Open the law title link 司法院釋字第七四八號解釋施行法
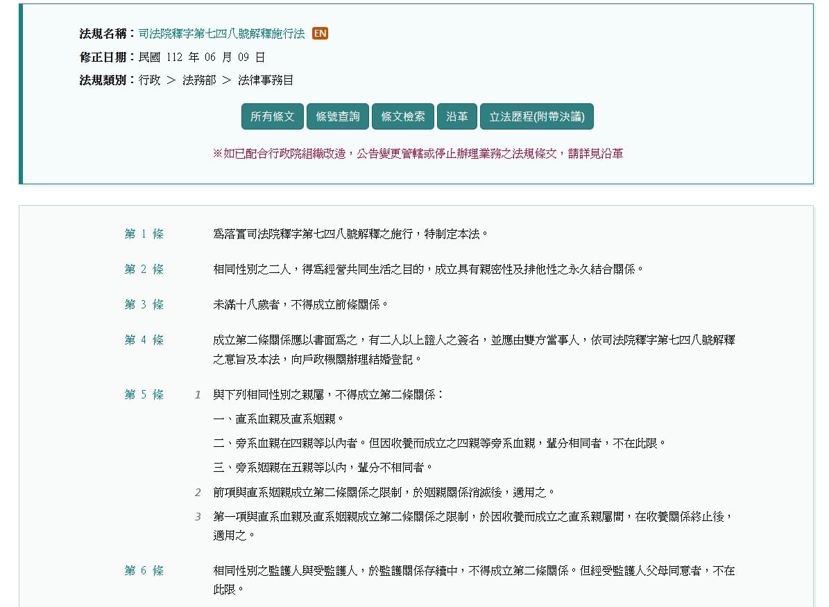 click(221, 34)
